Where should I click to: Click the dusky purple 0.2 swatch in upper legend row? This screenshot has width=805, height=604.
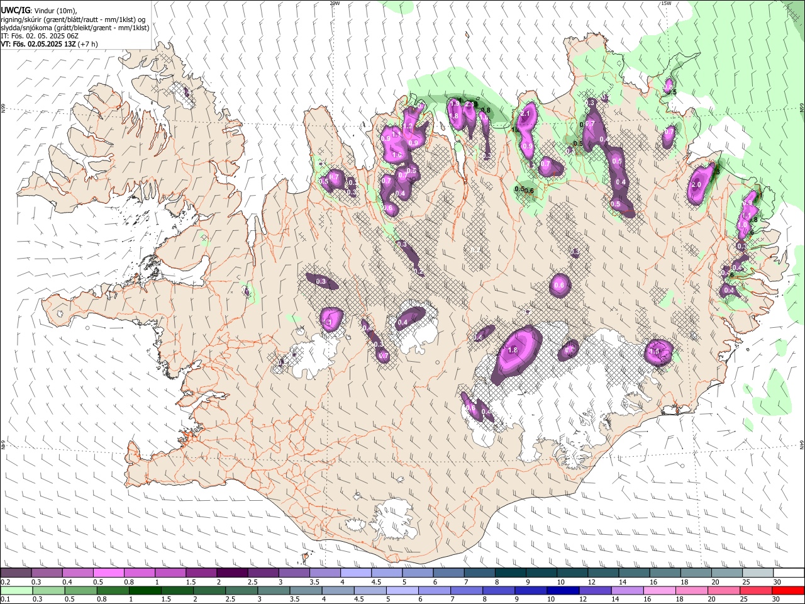(x=16, y=573)
